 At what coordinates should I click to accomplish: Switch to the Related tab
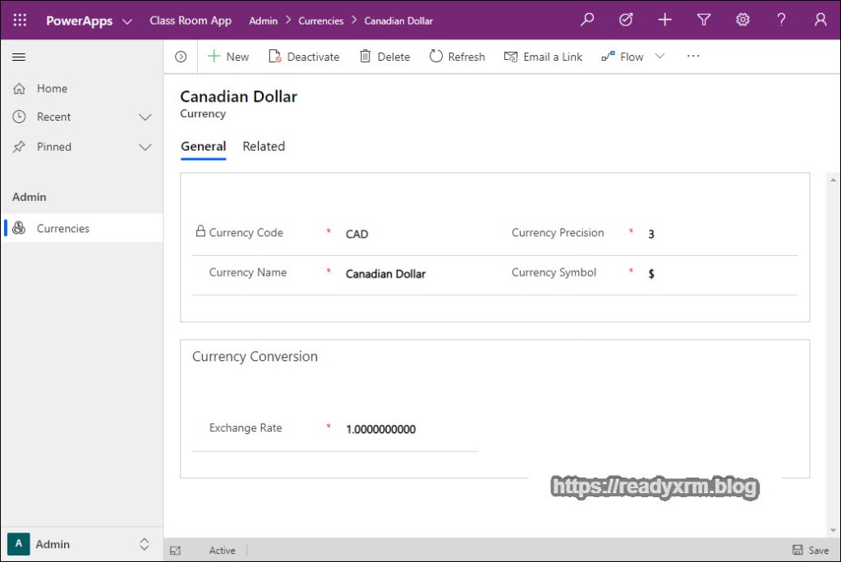pyautogui.click(x=264, y=147)
